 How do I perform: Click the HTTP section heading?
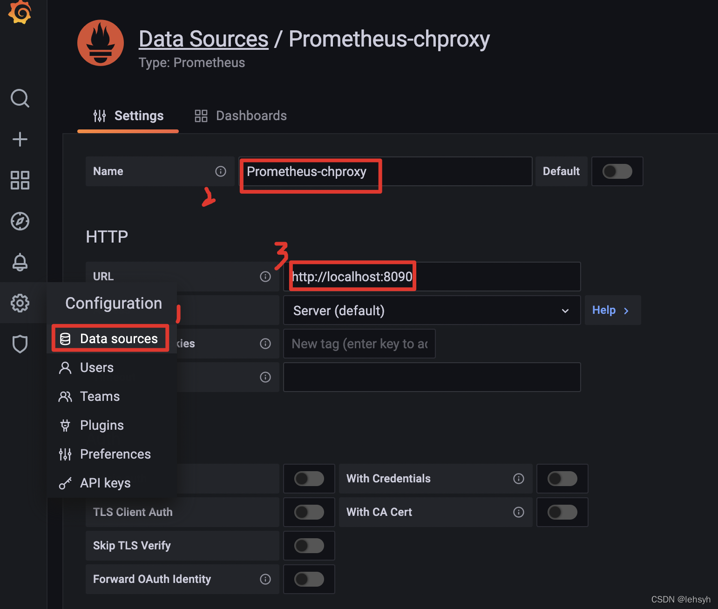tap(107, 237)
